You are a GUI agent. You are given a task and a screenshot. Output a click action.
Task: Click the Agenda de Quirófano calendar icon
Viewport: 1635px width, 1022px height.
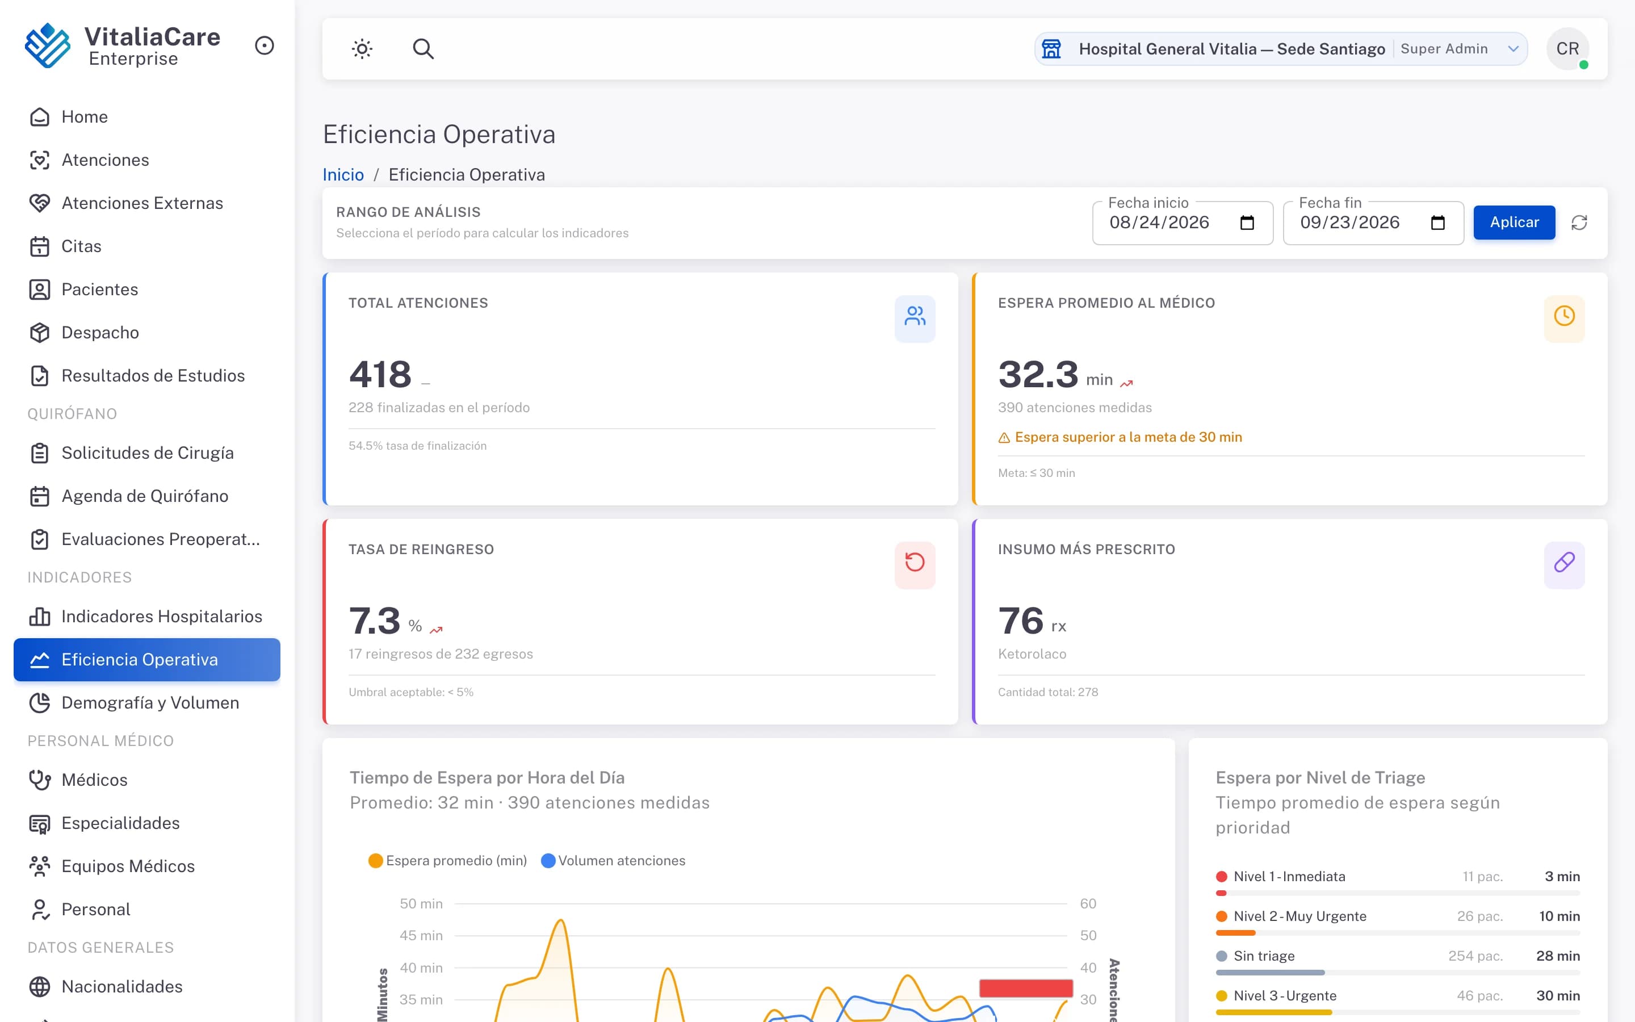pyautogui.click(x=40, y=496)
